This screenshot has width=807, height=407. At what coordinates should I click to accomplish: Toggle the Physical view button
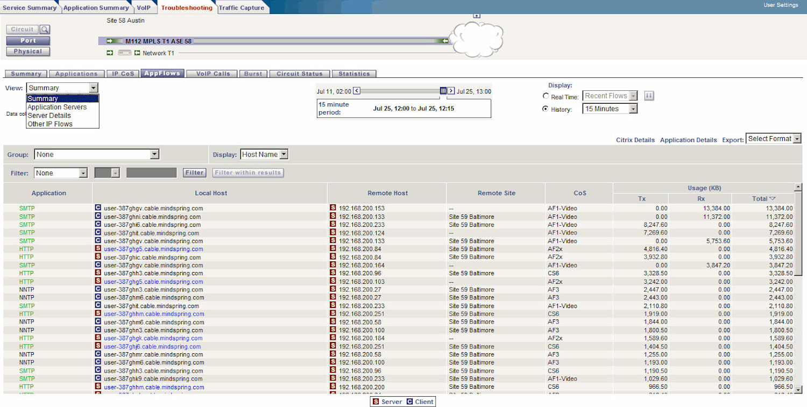tap(27, 51)
